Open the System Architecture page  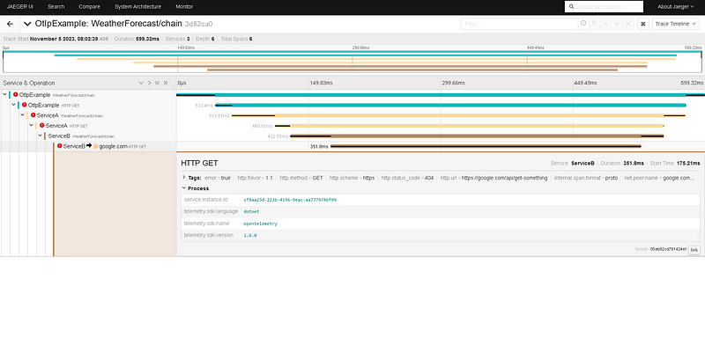(x=137, y=7)
